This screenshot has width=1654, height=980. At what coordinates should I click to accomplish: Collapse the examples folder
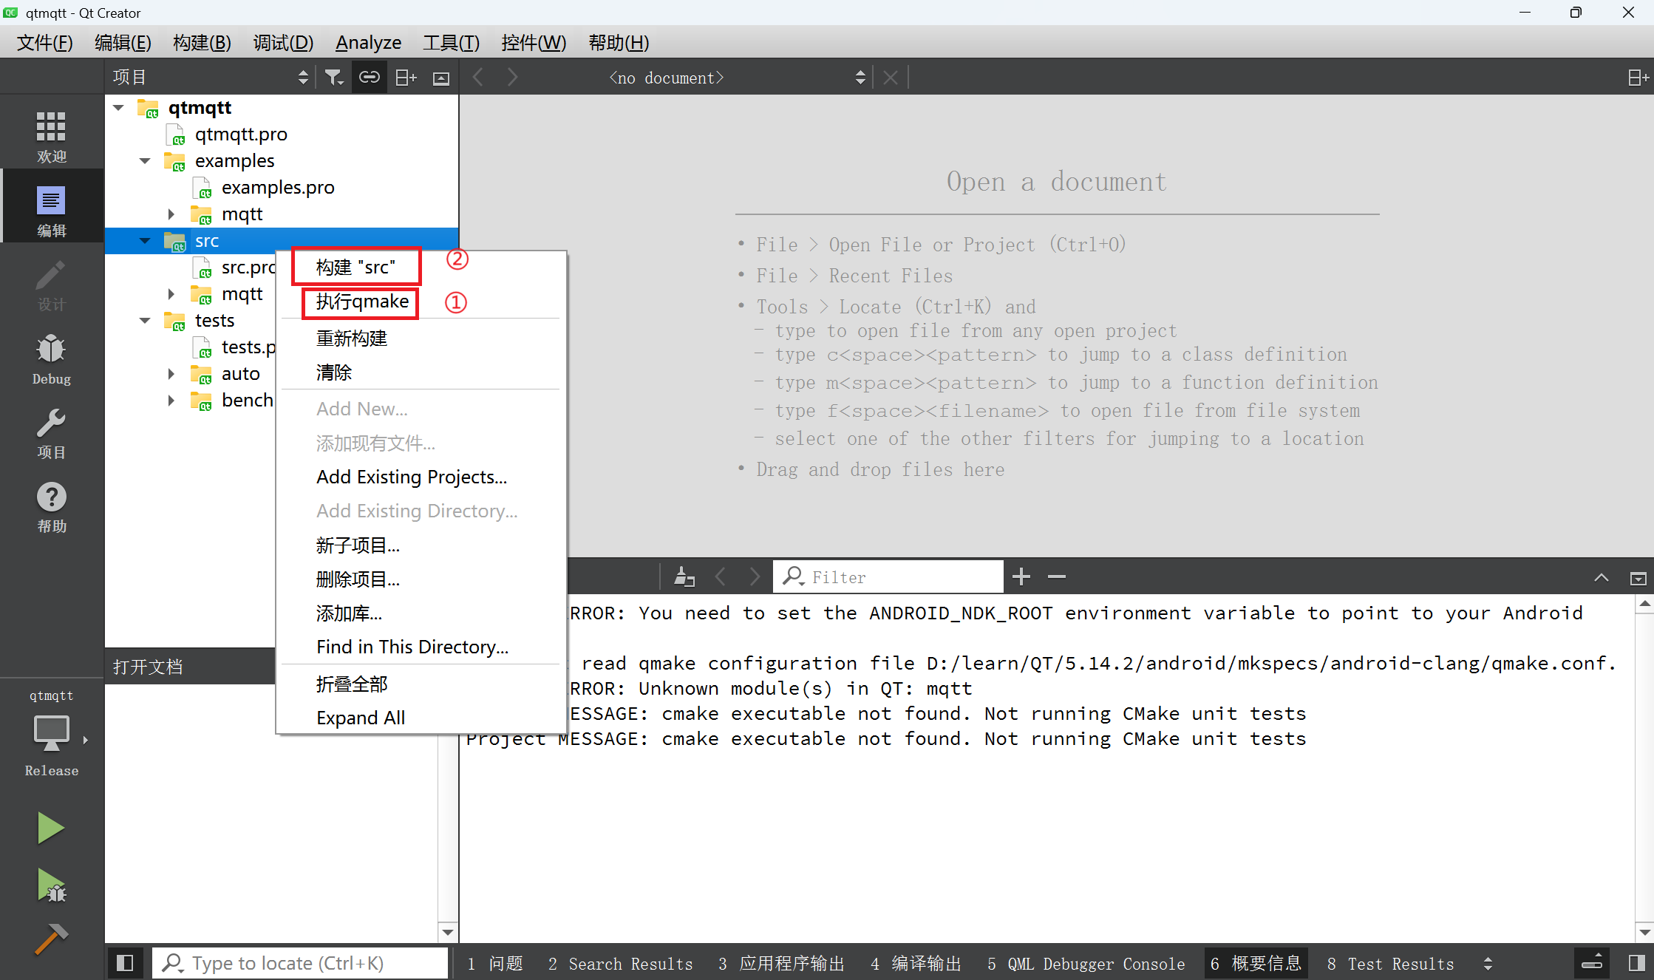(x=145, y=161)
